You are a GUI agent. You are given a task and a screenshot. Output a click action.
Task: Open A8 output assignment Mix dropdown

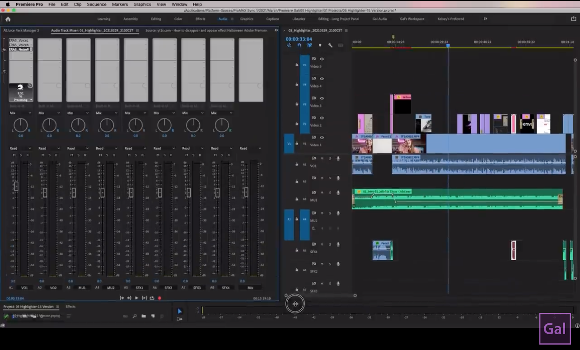click(x=222, y=113)
